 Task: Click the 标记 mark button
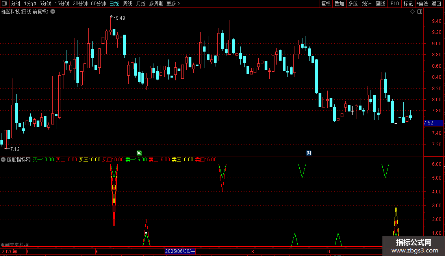tap(408, 4)
